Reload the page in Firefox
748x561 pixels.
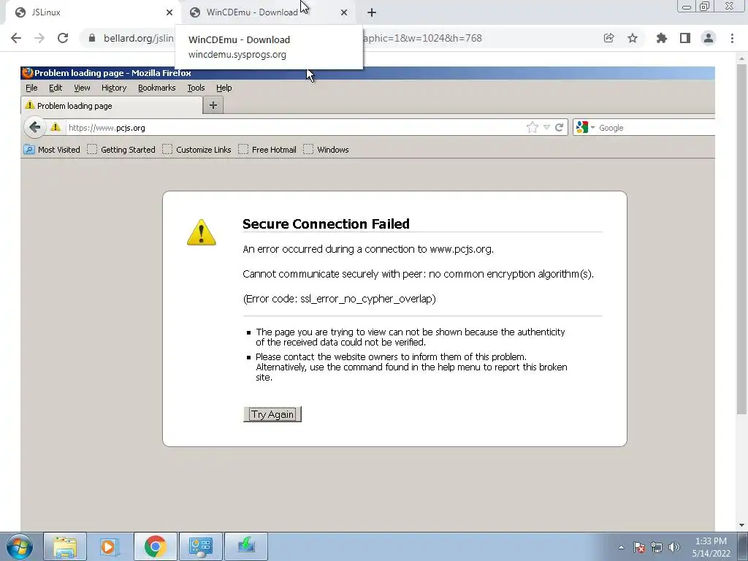point(559,127)
